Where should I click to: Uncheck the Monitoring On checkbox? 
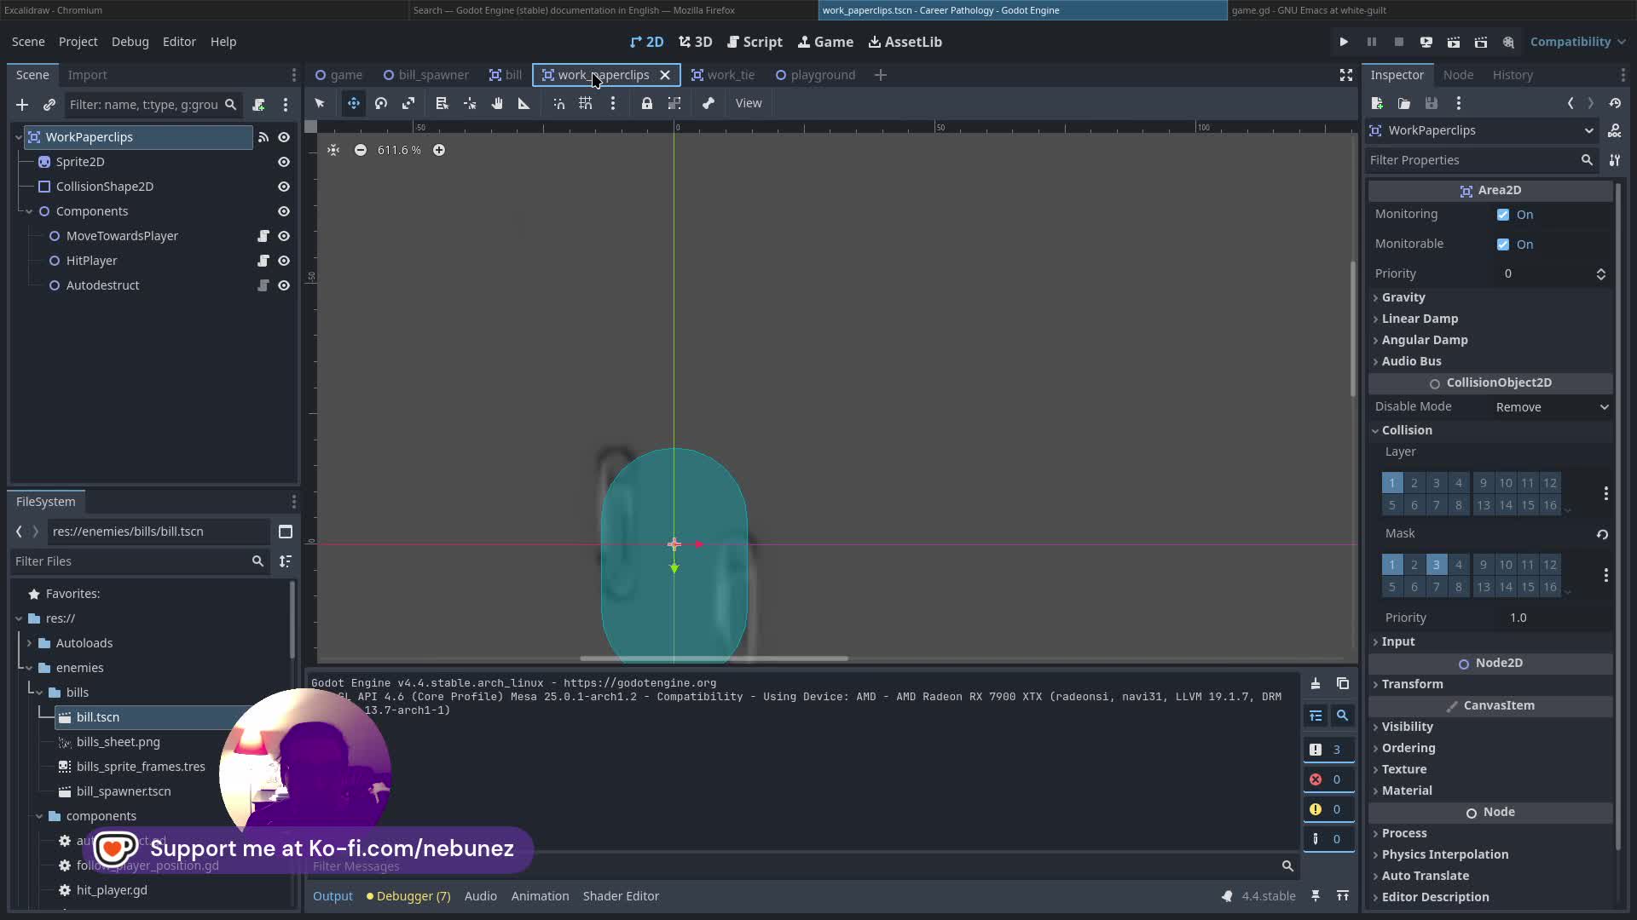click(x=1503, y=215)
